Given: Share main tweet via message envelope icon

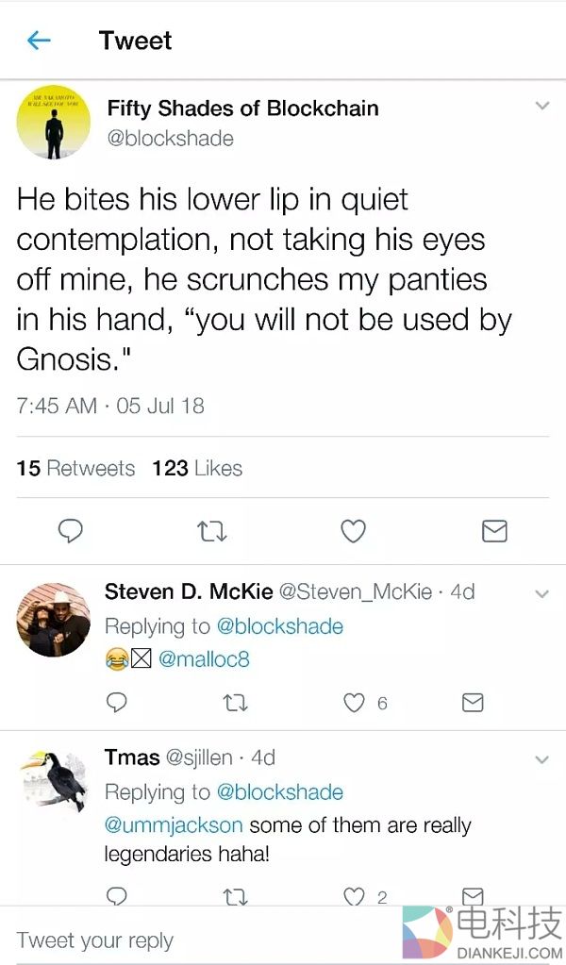Looking at the screenshot, I should click(494, 532).
